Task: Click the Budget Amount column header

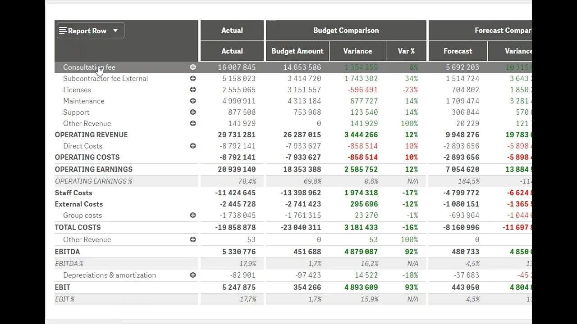Action: click(x=298, y=51)
